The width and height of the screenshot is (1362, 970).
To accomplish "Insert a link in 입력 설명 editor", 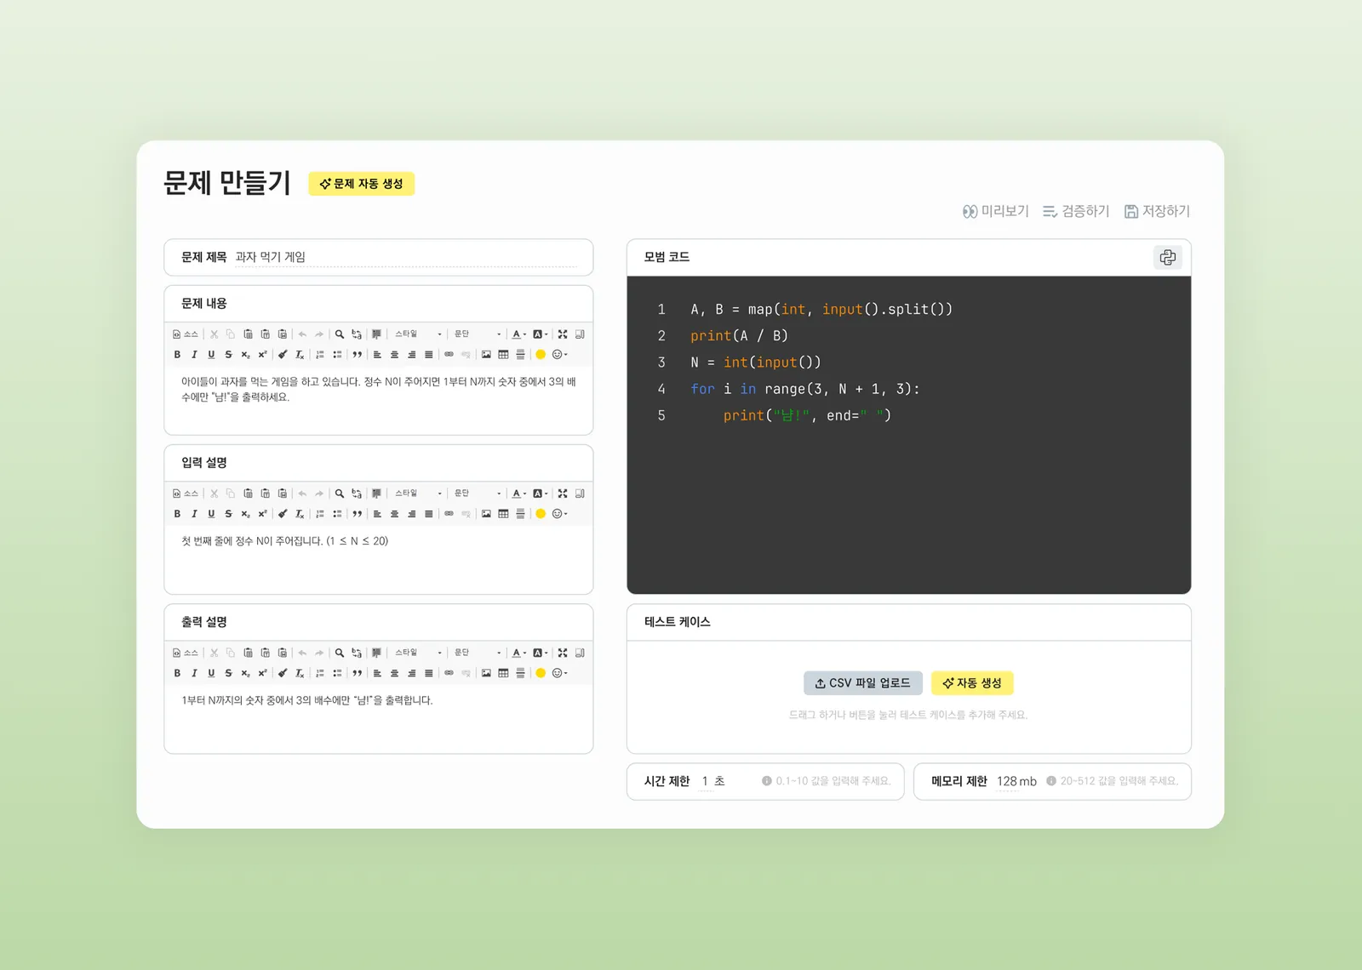I will [449, 514].
